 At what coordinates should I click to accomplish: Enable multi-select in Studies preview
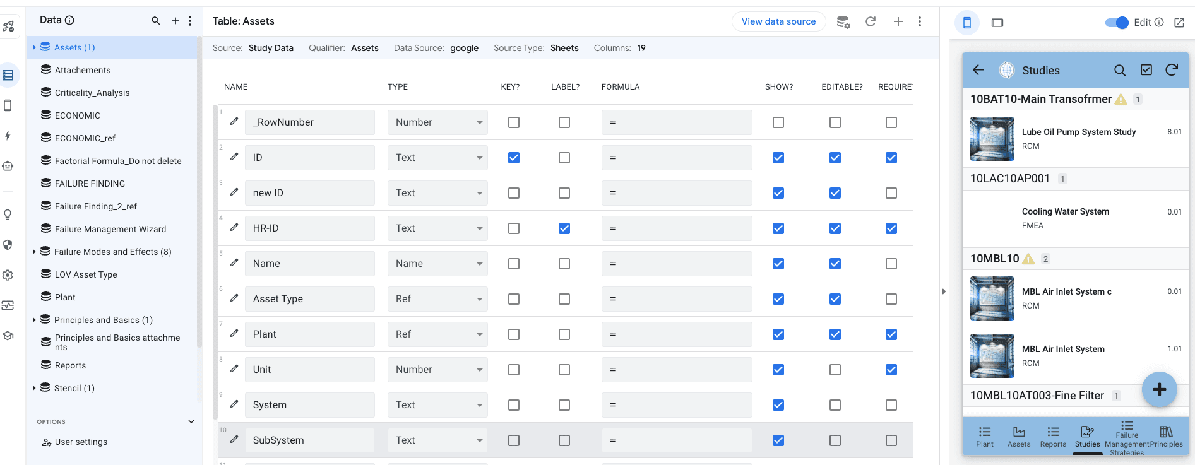(x=1146, y=70)
